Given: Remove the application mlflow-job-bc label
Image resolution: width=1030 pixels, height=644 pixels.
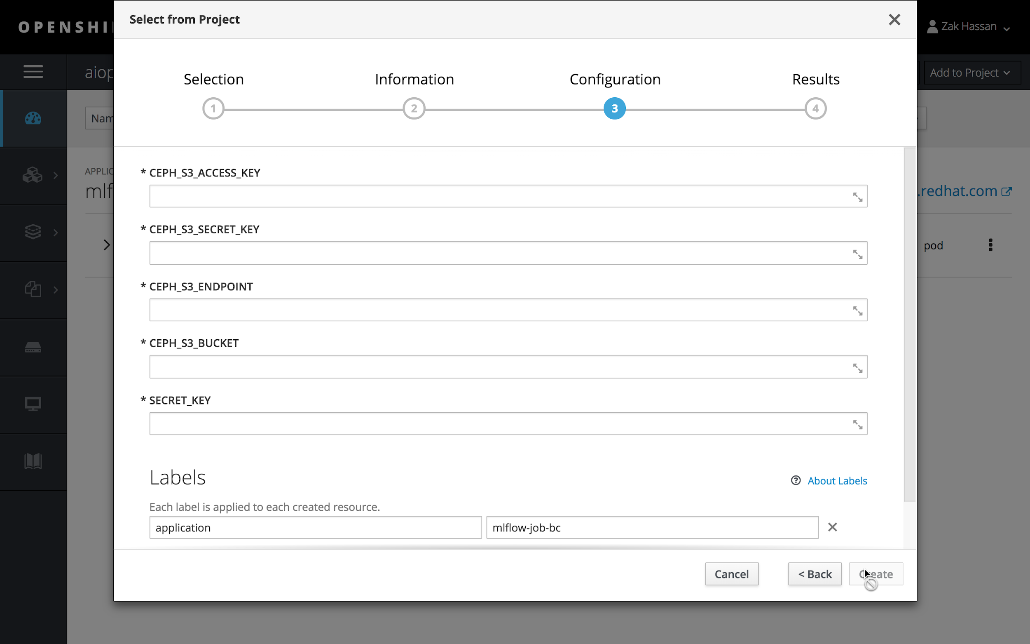Looking at the screenshot, I should point(832,527).
